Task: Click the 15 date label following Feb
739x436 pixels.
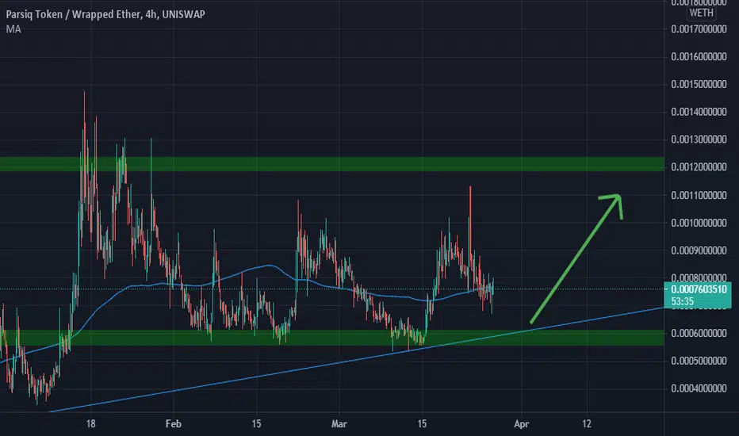Action: point(256,424)
